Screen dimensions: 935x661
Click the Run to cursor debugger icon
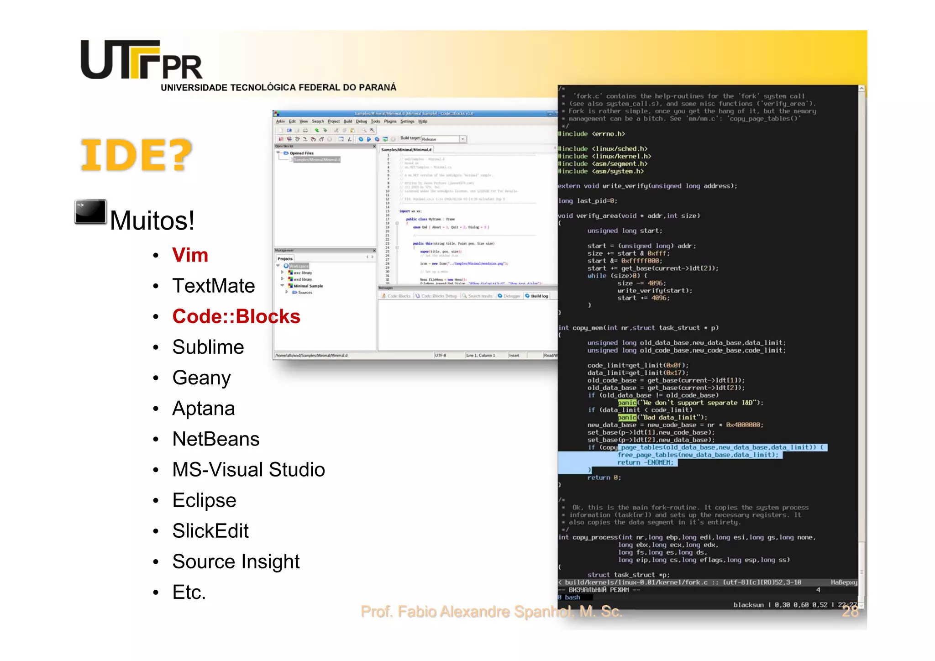tap(289, 139)
